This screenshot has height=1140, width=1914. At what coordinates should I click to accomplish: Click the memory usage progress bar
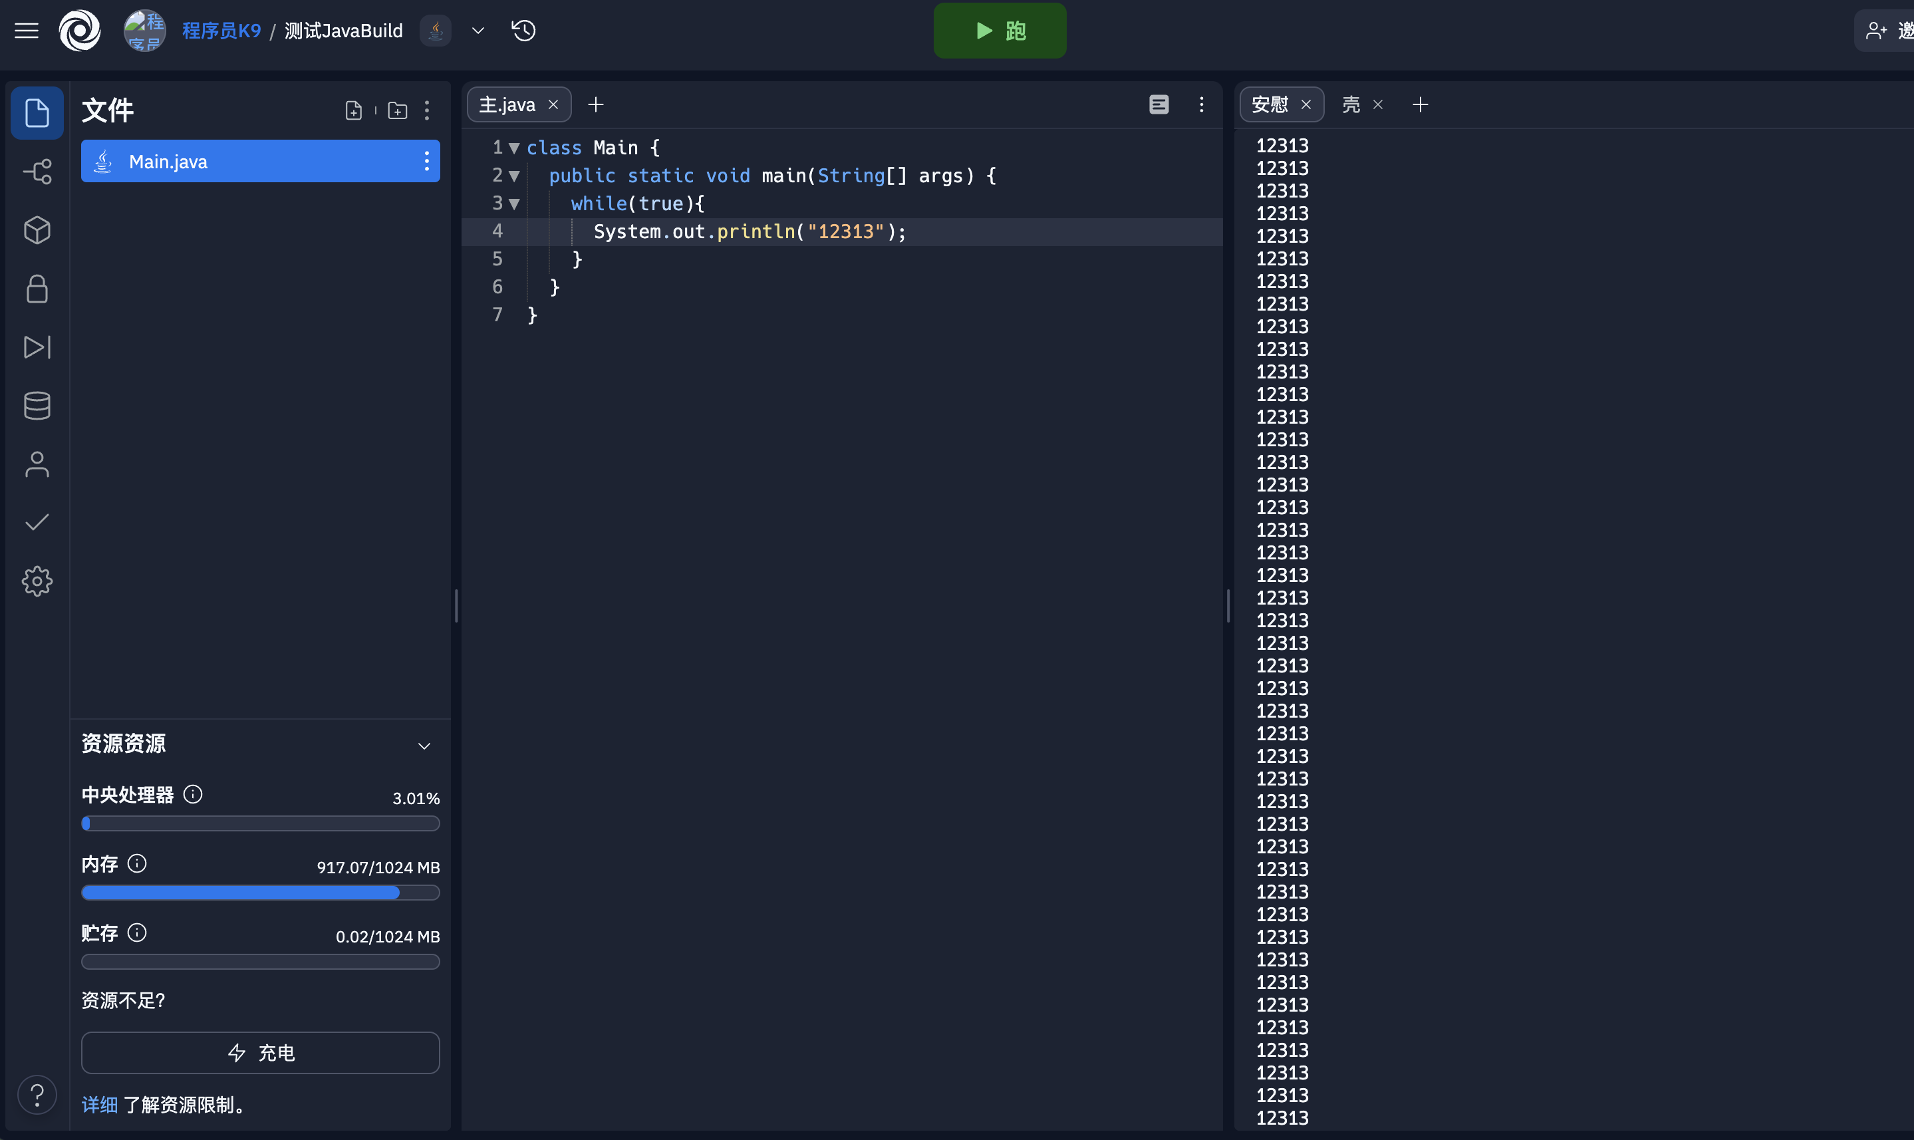pos(261,893)
